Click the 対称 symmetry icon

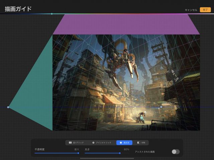139,143
